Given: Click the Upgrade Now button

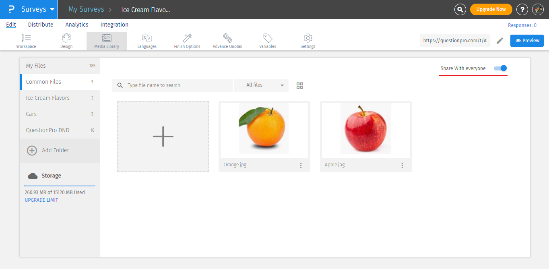Looking at the screenshot, I should click(491, 9).
